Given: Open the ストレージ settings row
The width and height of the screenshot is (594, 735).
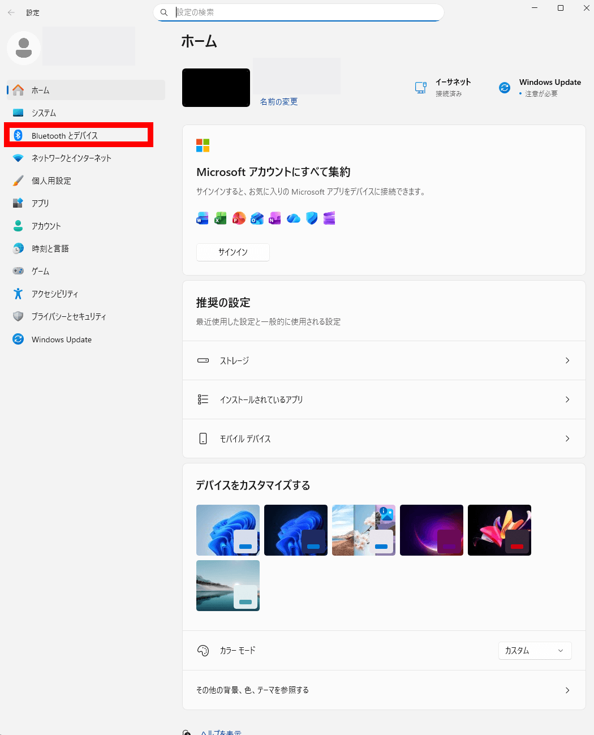Looking at the screenshot, I should click(384, 360).
